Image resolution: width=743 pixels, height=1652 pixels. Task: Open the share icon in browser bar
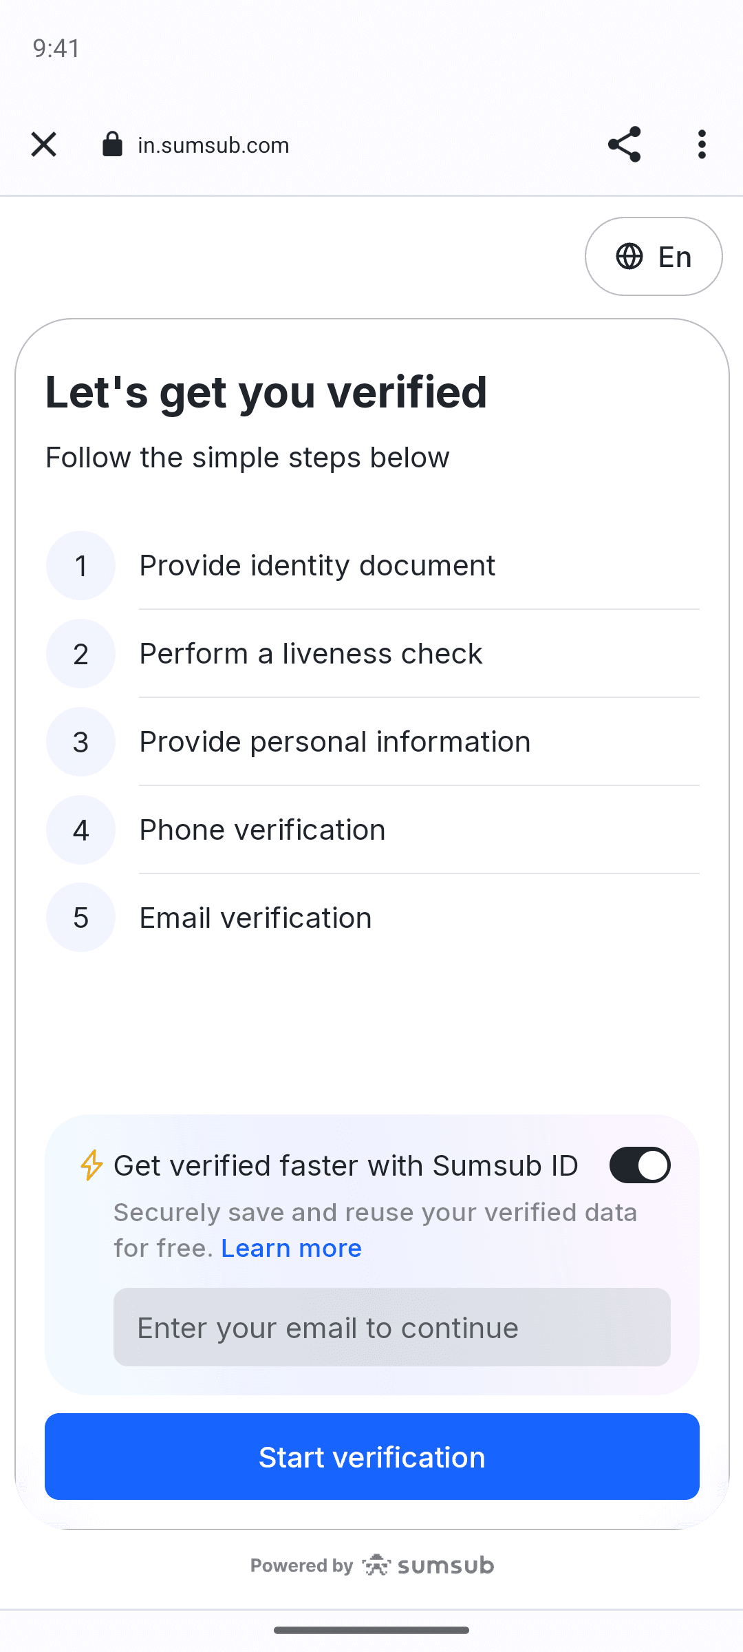pyautogui.click(x=625, y=145)
